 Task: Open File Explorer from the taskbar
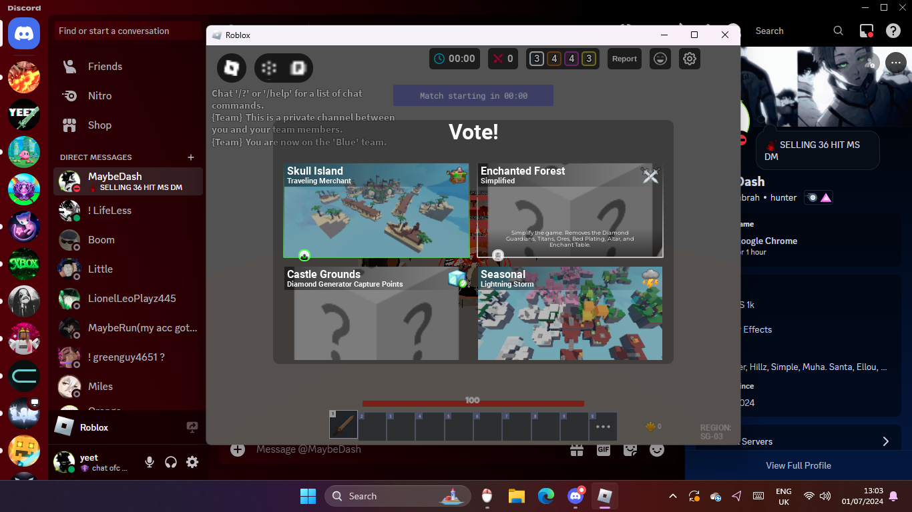click(x=517, y=496)
